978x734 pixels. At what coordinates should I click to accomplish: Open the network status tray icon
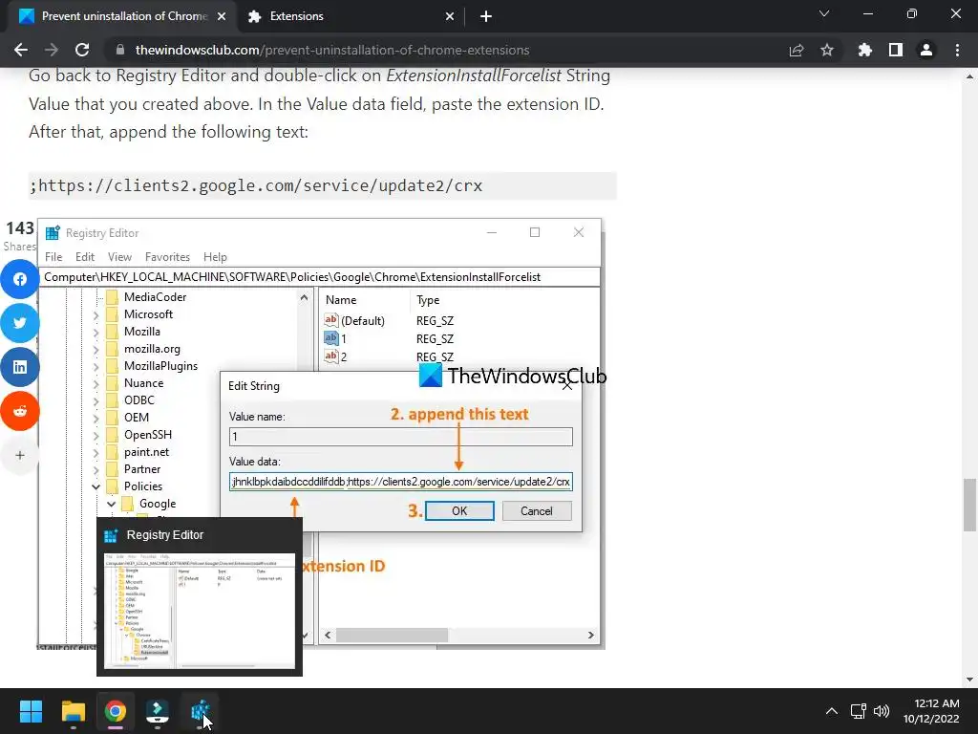(859, 711)
